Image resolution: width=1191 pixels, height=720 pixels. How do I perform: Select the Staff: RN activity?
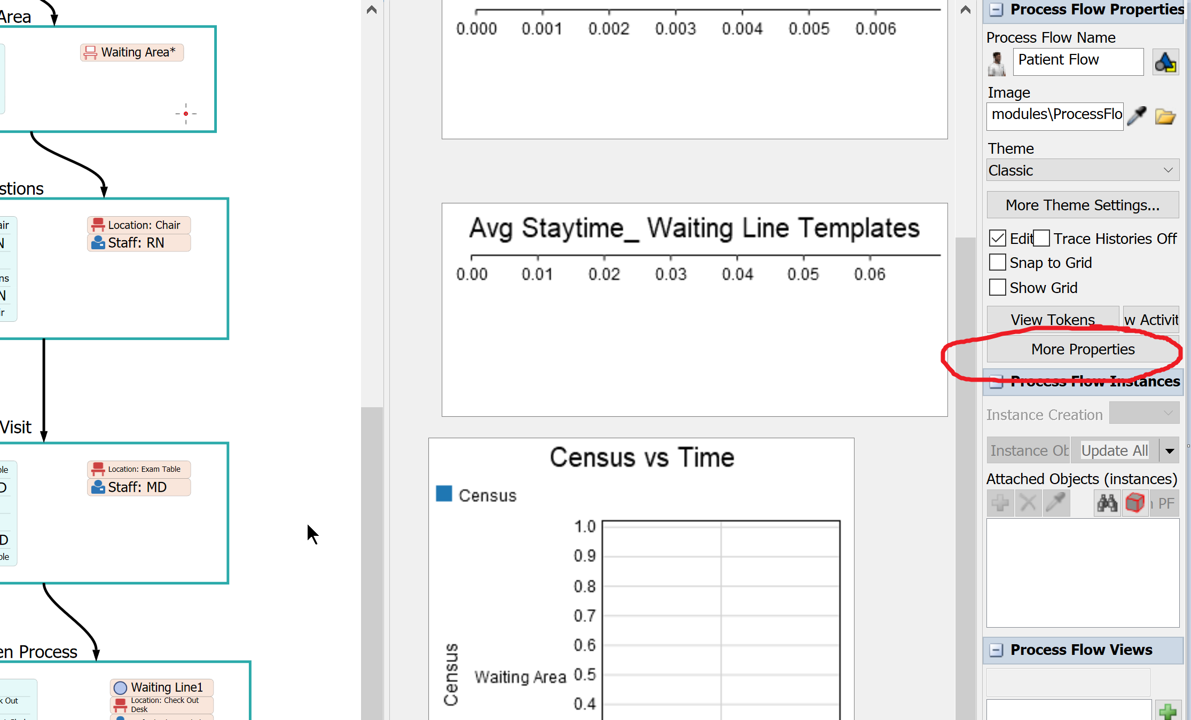click(x=139, y=243)
